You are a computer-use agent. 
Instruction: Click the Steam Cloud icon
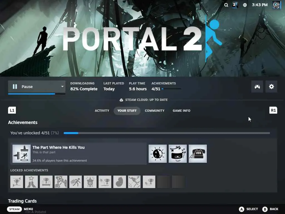click(x=121, y=100)
